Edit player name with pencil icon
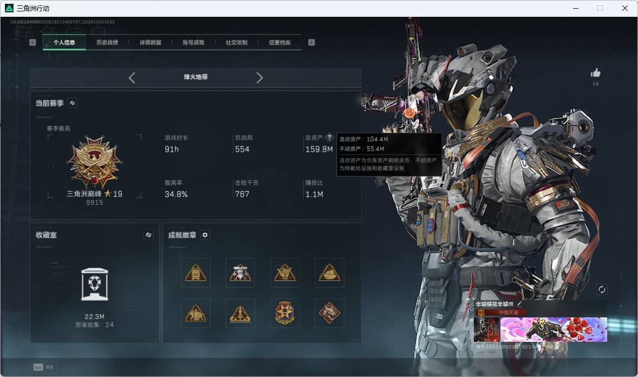Screen dimensions: 638x377 (x=519, y=304)
